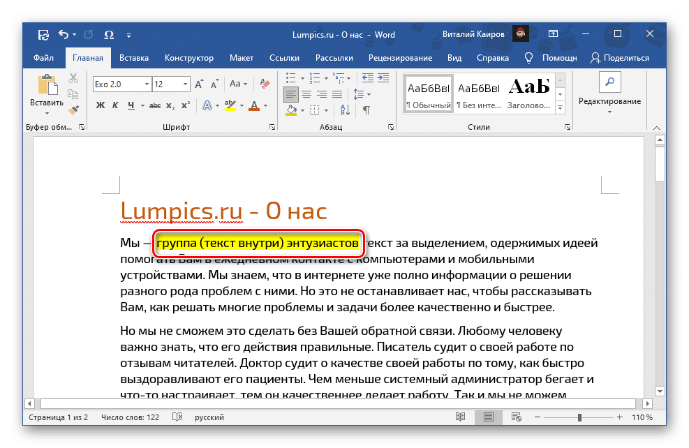Open the font size dropdown
This screenshot has width=689, height=448.
185,83
